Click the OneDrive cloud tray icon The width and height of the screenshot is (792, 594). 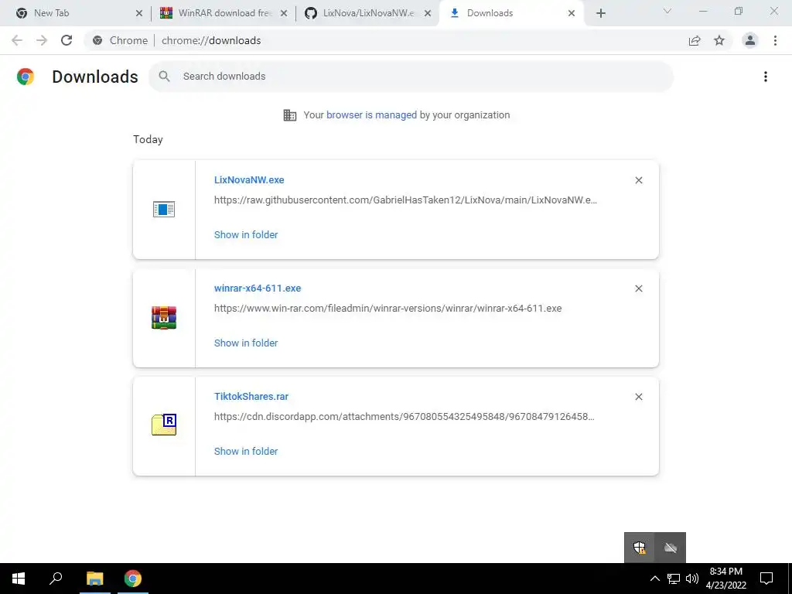pyautogui.click(x=671, y=548)
